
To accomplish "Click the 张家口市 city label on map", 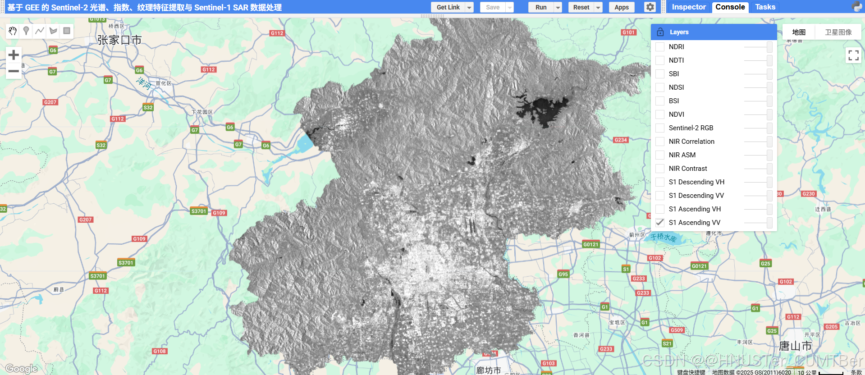I will coord(119,40).
